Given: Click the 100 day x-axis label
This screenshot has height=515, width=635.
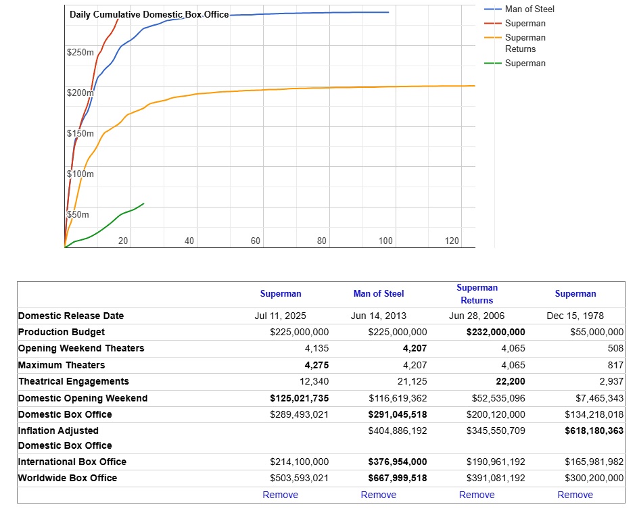Looking at the screenshot, I should point(385,241).
